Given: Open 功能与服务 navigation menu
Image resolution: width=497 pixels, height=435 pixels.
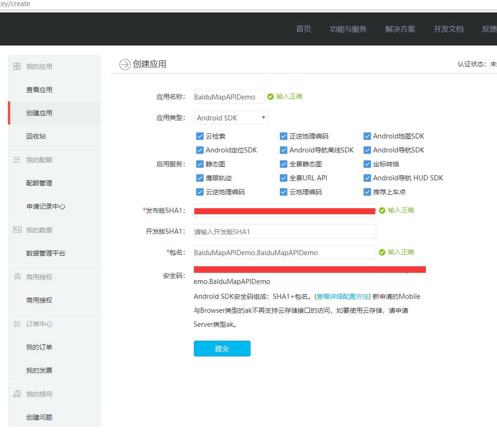Looking at the screenshot, I should (x=348, y=29).
